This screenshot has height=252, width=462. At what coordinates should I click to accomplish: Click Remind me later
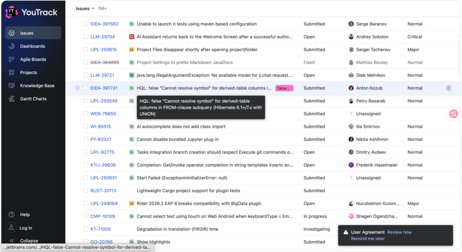(368, 238)
